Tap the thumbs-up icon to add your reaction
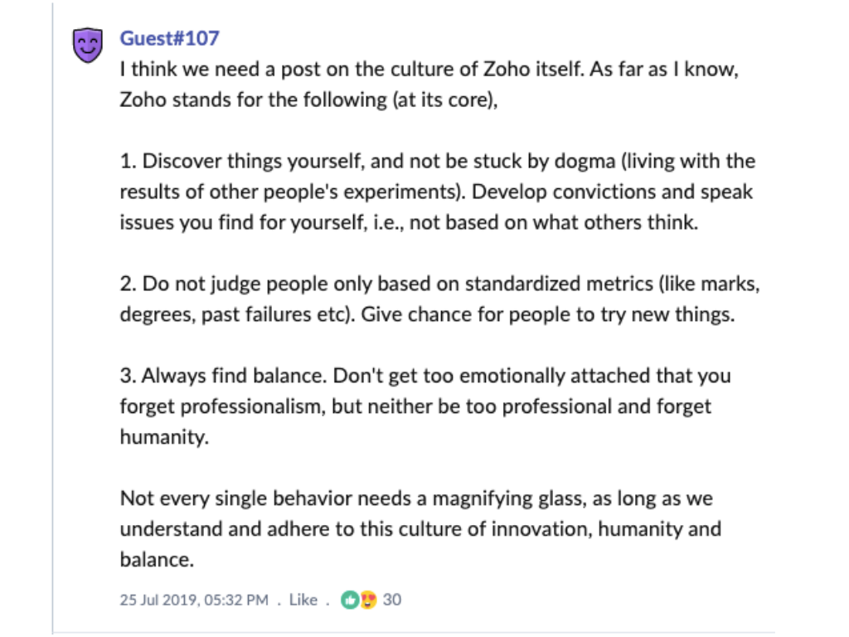Image resolution: width=849 pixels, height=637 pixels. click(347, 599)
